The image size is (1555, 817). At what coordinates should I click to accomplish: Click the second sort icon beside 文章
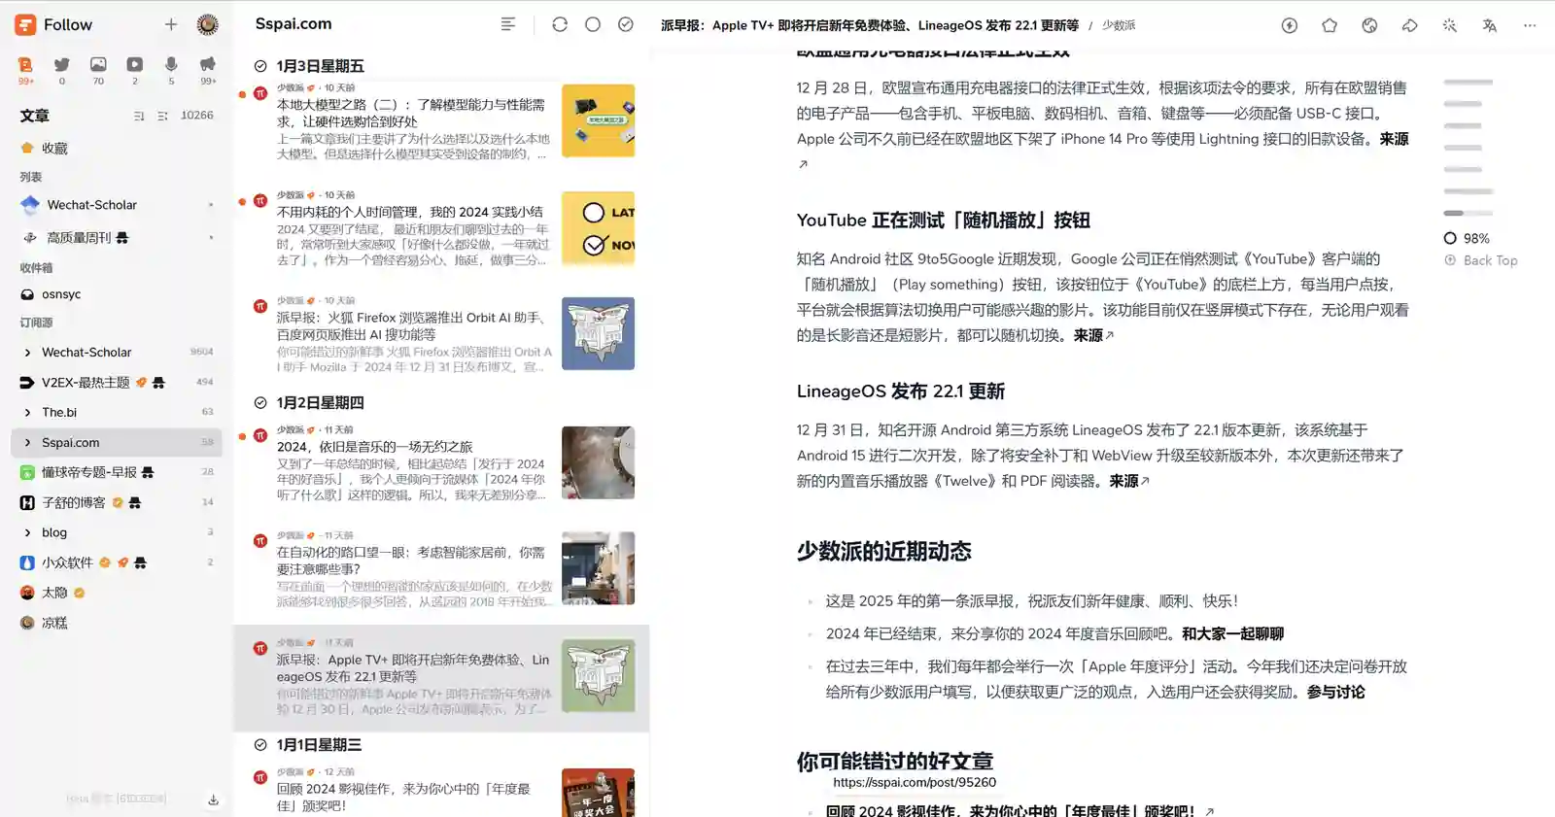[162, 116]
